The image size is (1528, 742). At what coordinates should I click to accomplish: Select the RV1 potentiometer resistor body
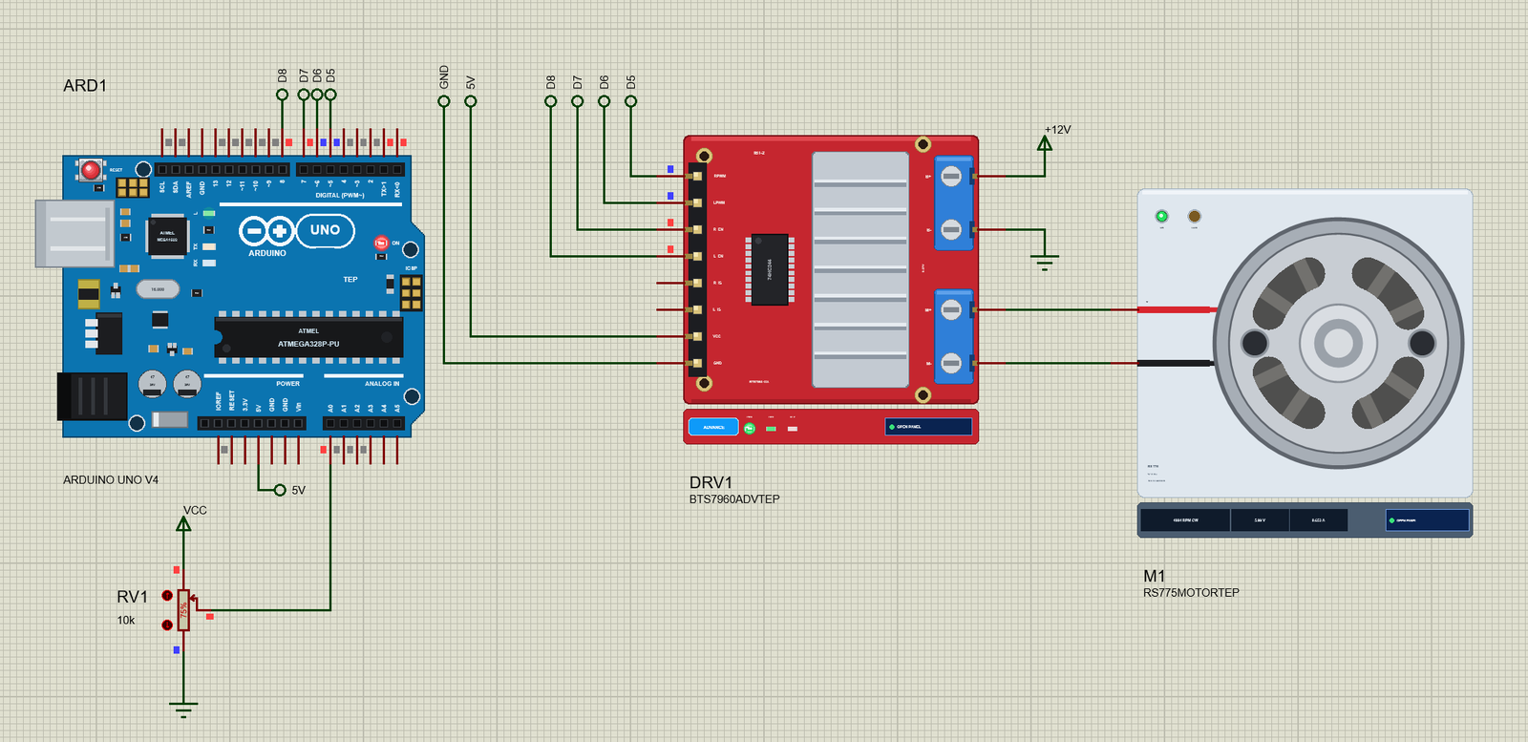click(x=183, y=610)
